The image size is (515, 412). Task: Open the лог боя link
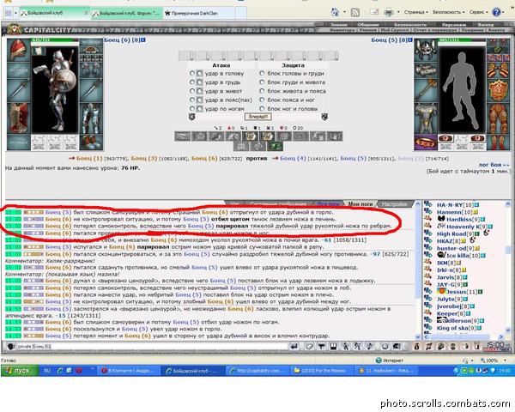click(494, 165)
